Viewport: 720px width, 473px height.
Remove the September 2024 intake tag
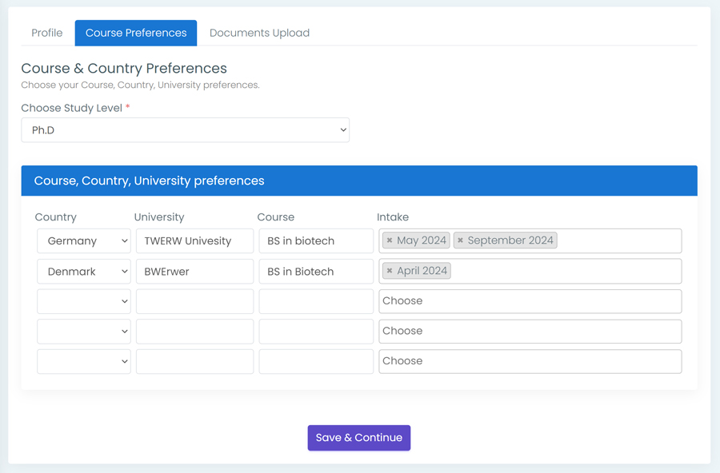coord(460,240)
